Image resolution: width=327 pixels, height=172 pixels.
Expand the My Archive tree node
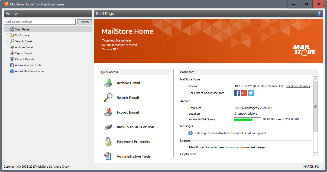[8, 35]
